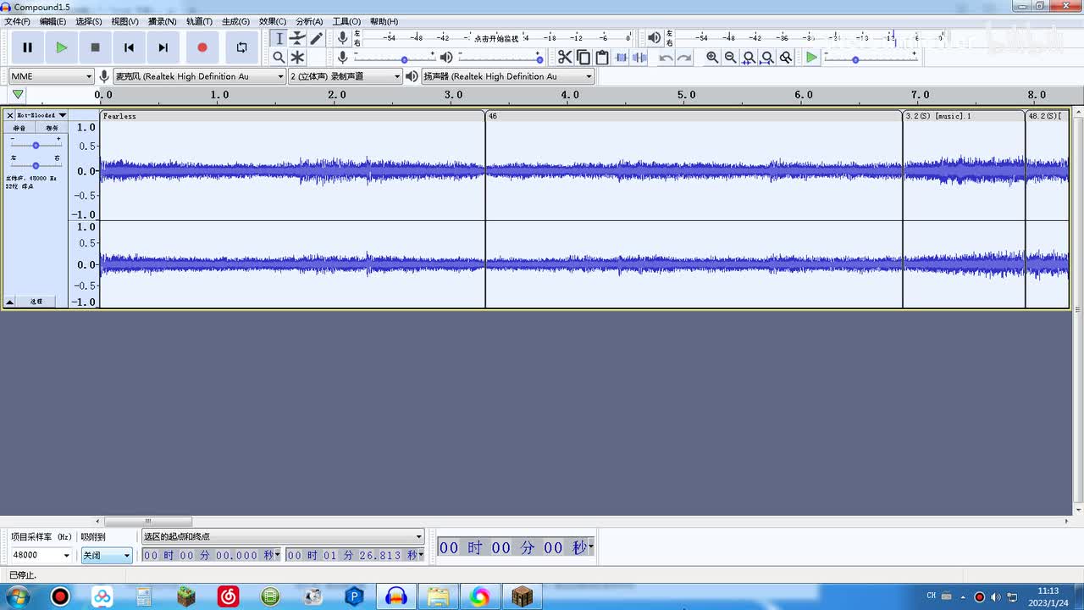The height and width of the screenshot is (610, 1084).
Task: Adjust the track left-right pan slider
Action: 36,164
